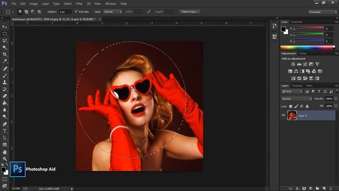Image resolution: width=339 pixels, height=191 pixels.
Task: Open the Essentials workspace dropdown
Action: tap(323, 12)
